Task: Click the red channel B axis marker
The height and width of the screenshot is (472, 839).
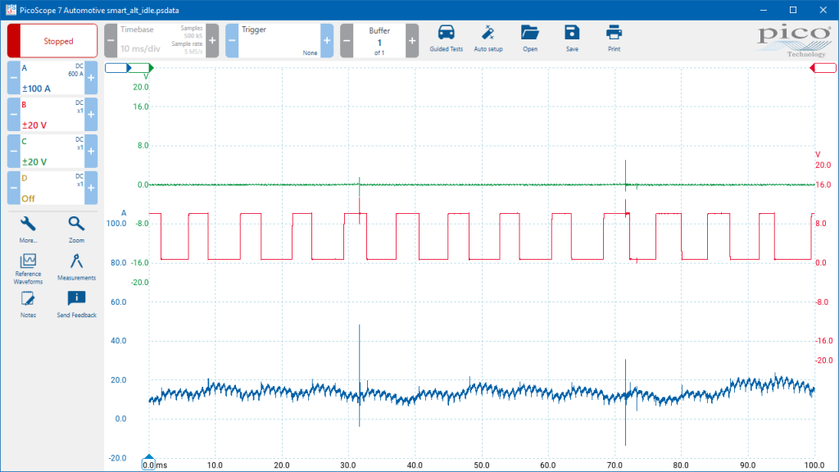Action: 823,68
